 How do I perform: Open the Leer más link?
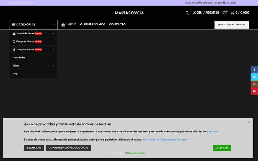pyautogui.click(x=212, y=131)
